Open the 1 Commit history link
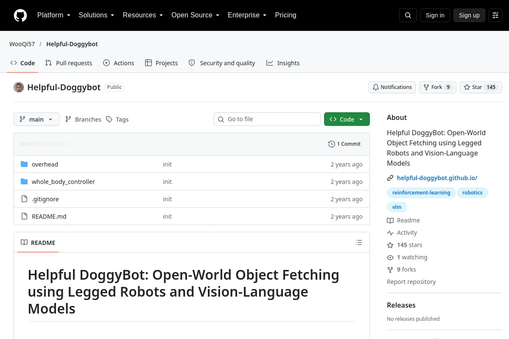 344,144
